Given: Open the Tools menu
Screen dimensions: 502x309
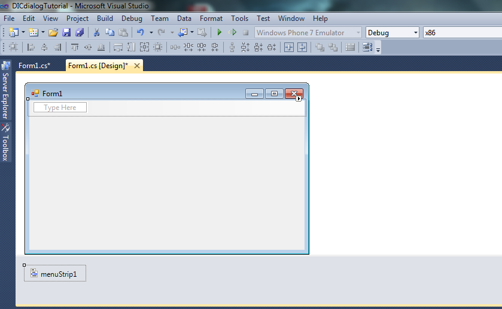Looking at the screenshot, I should click(239, 19).
